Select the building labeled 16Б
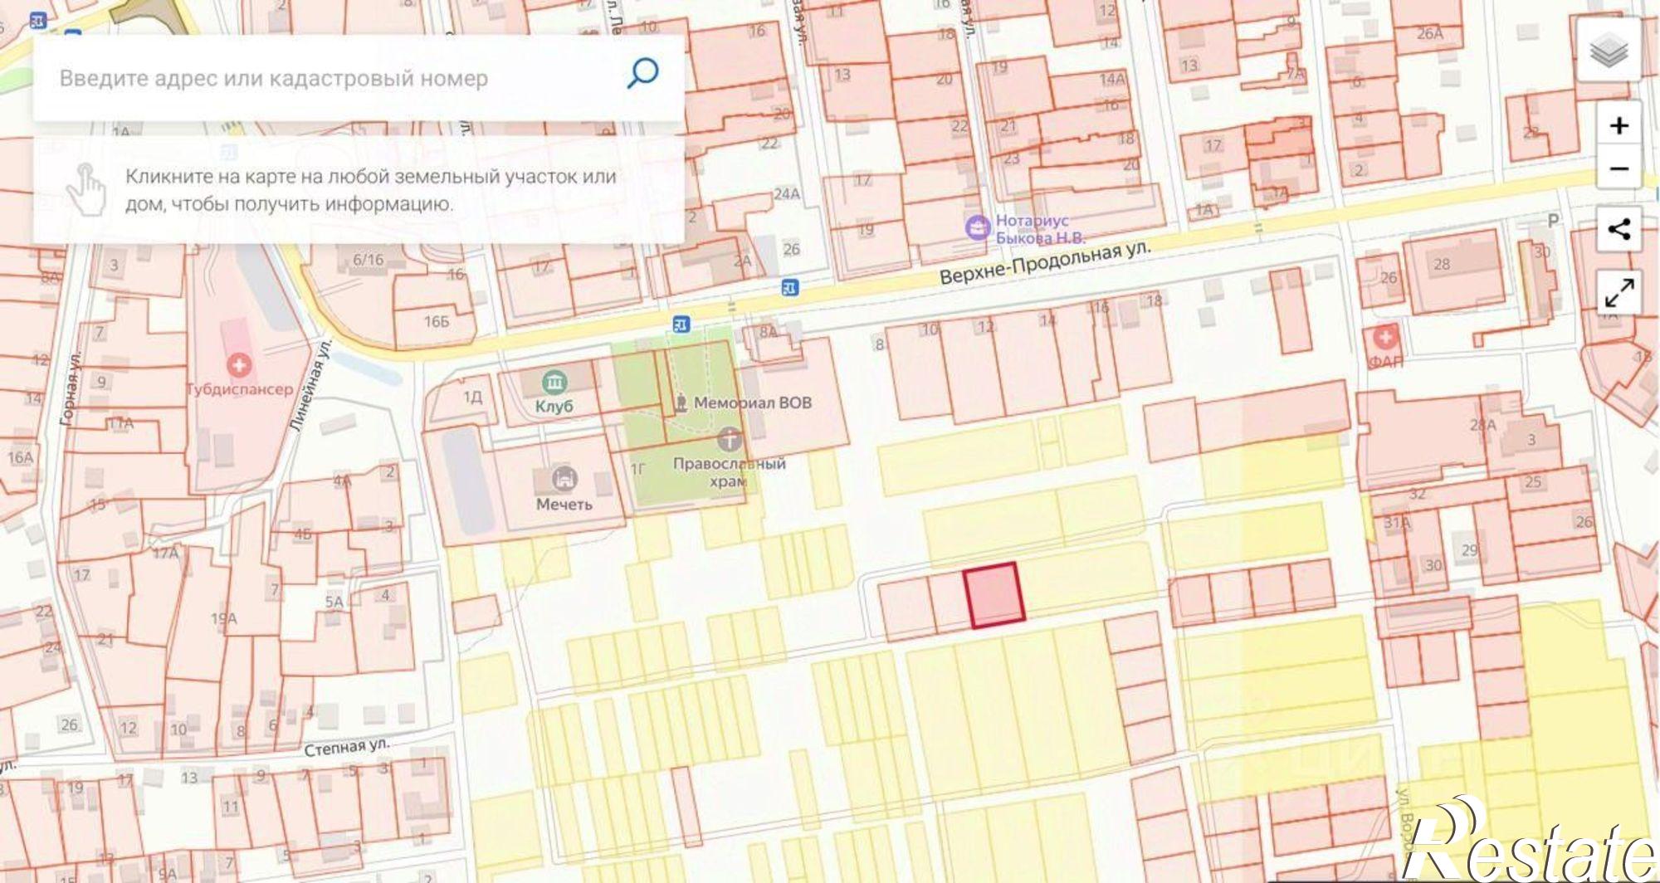Viewport: 1660px width, 883px height. click(x=436, y=321)
